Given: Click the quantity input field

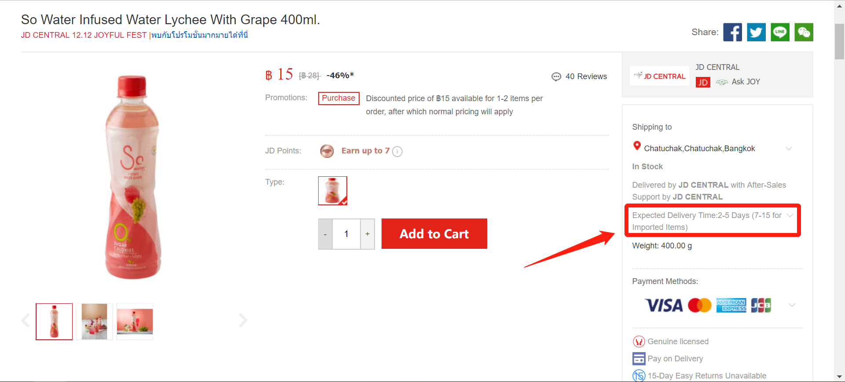Looking at the screenshot, I should pyautogui.click(x=346, y=234).
